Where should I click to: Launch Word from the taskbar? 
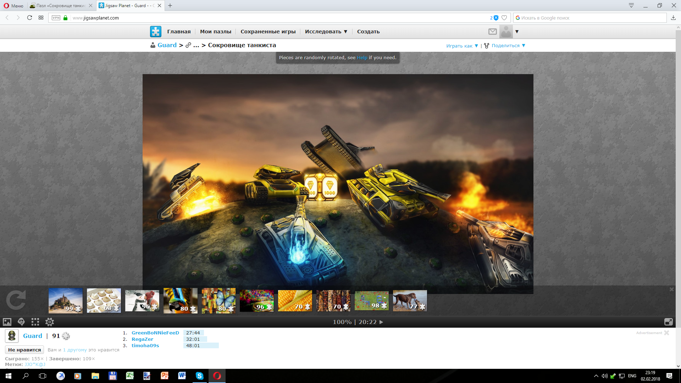click(182, 376)
